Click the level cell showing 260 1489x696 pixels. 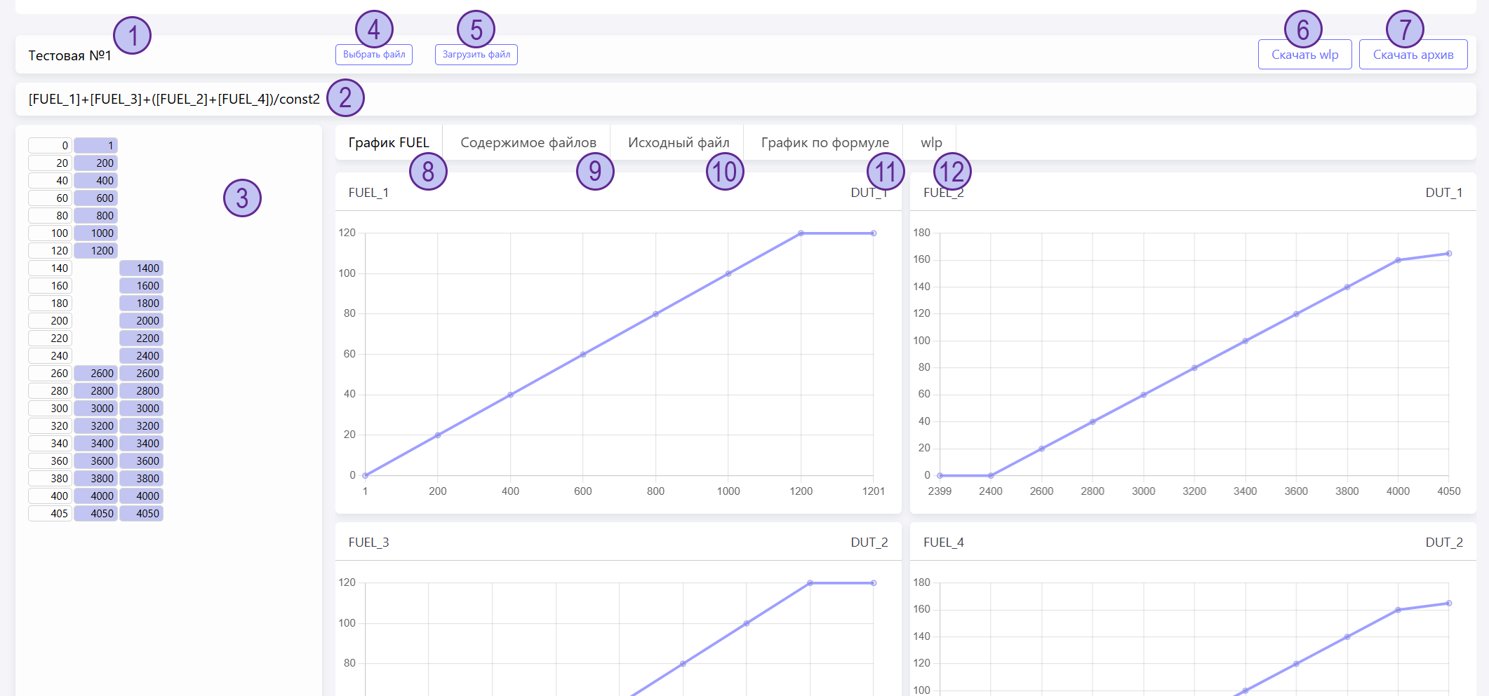click(x=50, y=374)
